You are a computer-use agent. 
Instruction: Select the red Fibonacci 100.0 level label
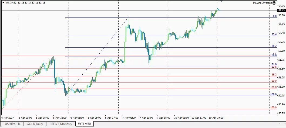point(273,108)
